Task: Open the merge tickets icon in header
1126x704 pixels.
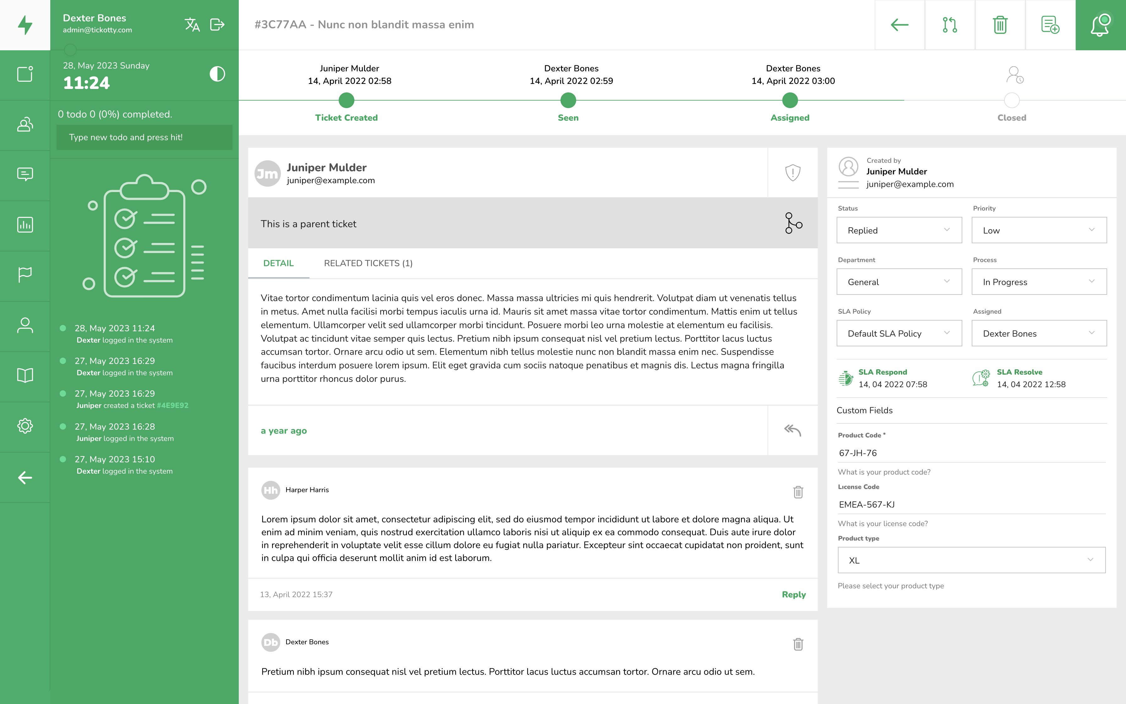Action: (950, 25)
